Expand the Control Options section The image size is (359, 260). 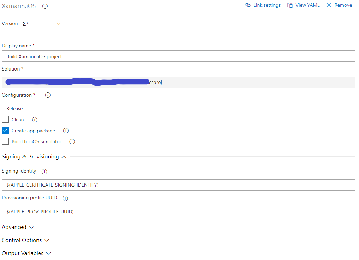(x=25, y=240)
